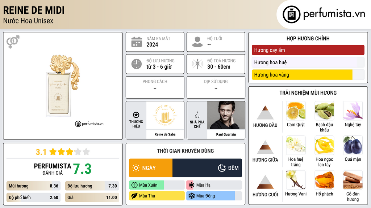Click the flower icon for Mùa Xuân
Viewport: 371px width, 208px height.
point(134,185)
